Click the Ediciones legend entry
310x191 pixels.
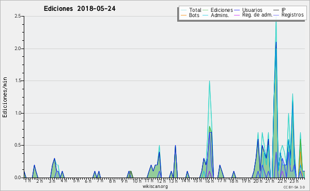click(218, 10)
